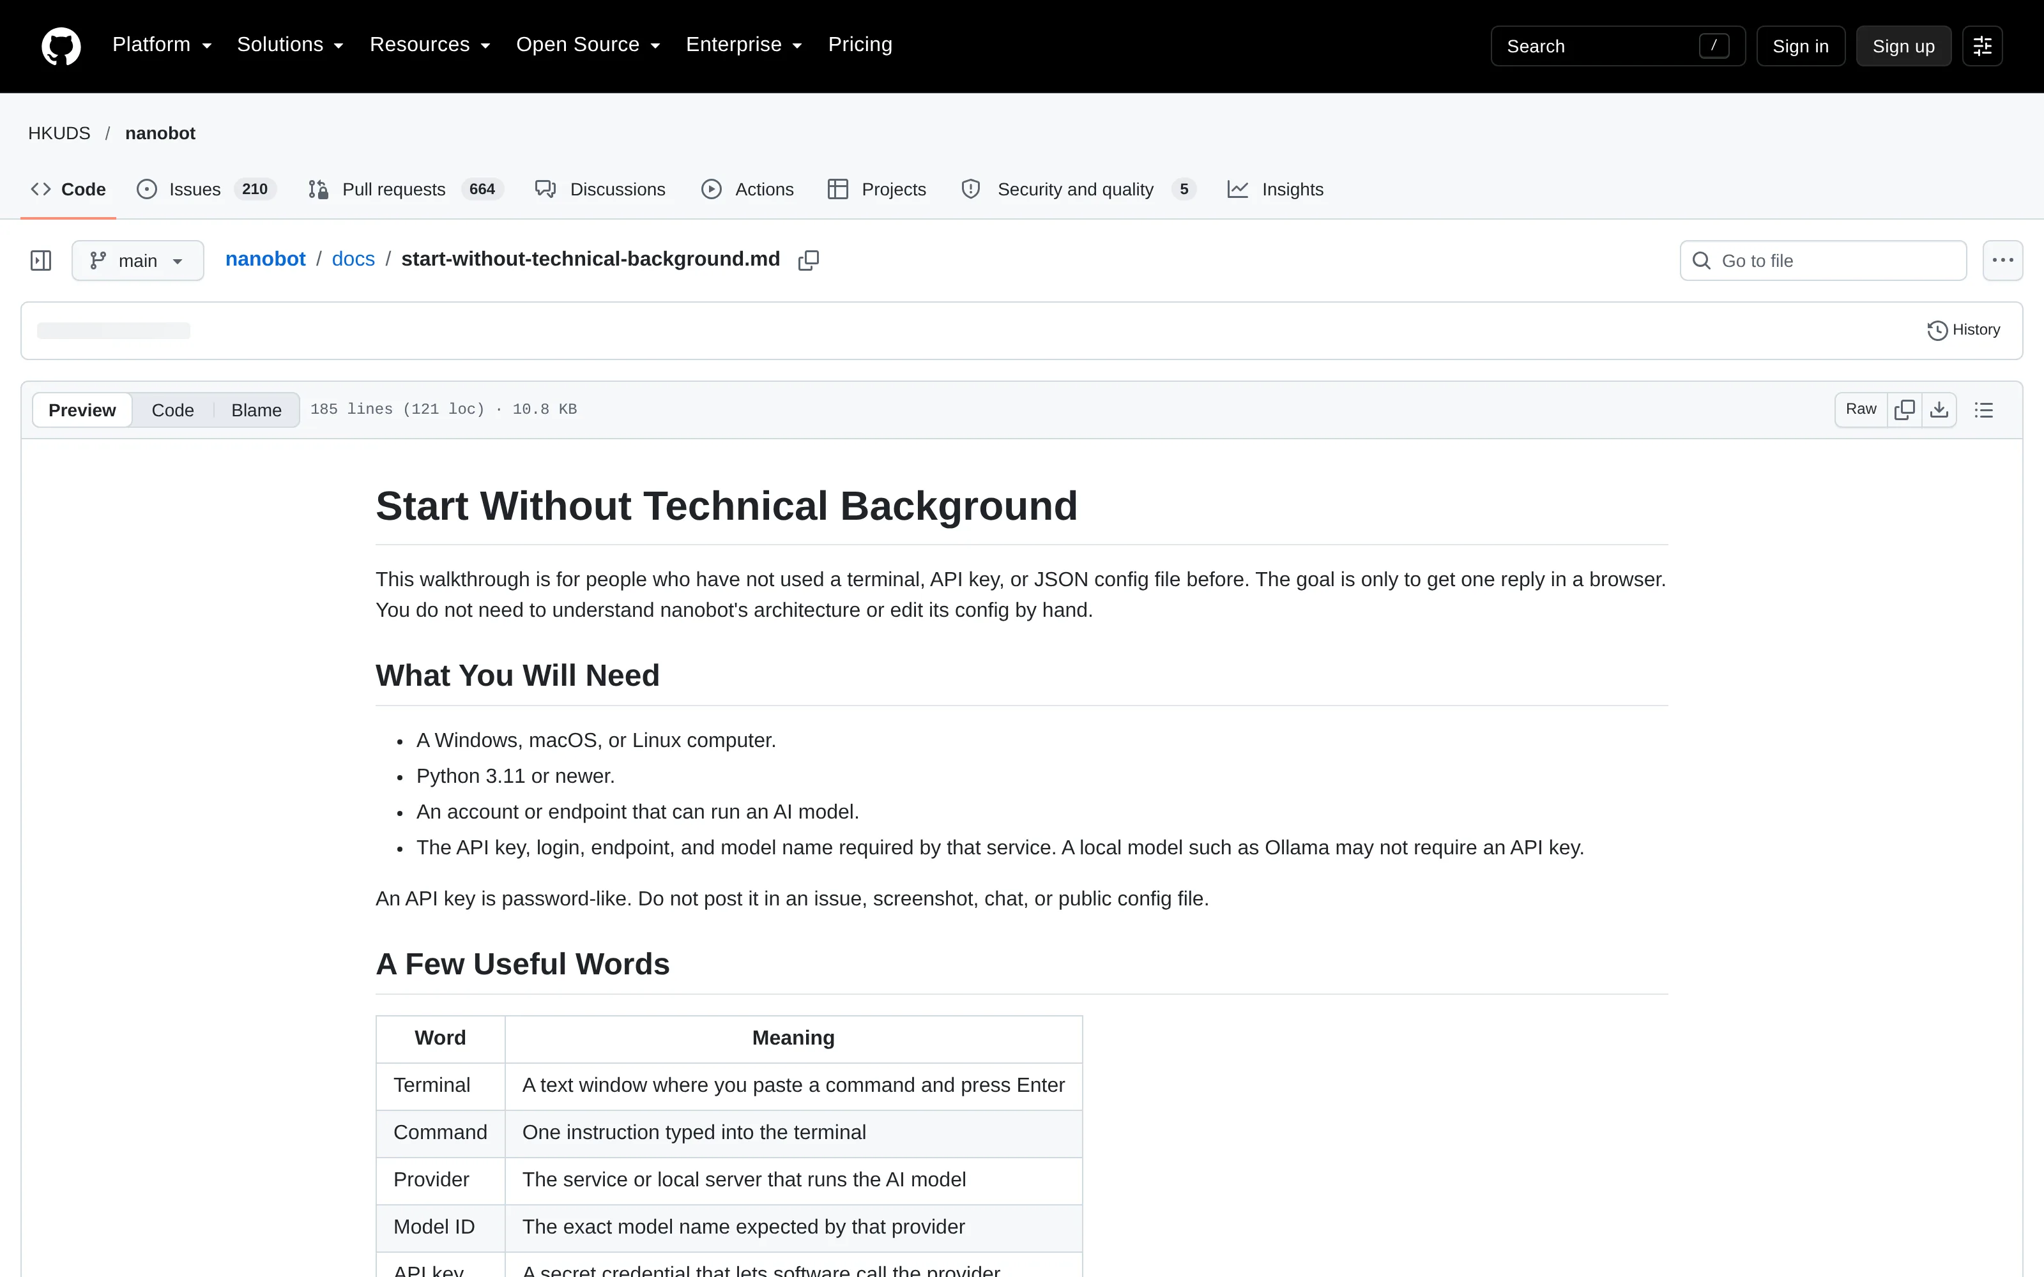Click the Command table cell

pyautogui.click(x=440, y=1133)
